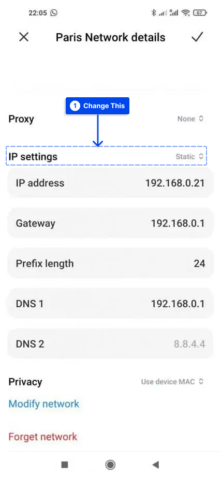Tap the WhatsApp status bar icon
The image size is (221, 478).
coord(54,13)
